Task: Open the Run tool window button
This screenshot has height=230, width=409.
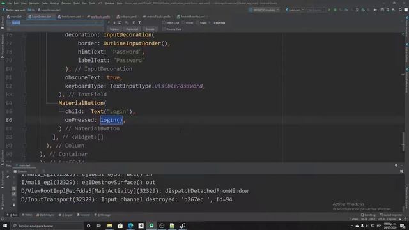Action: (x=12, y=215)
